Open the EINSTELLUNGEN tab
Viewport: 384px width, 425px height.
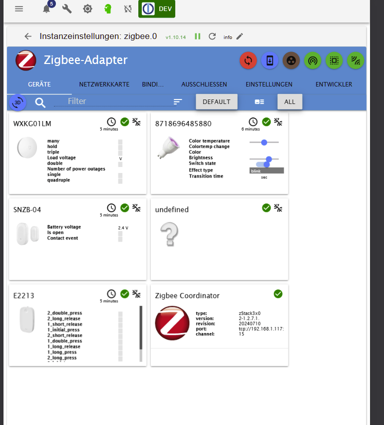click(x=269, y=84)
